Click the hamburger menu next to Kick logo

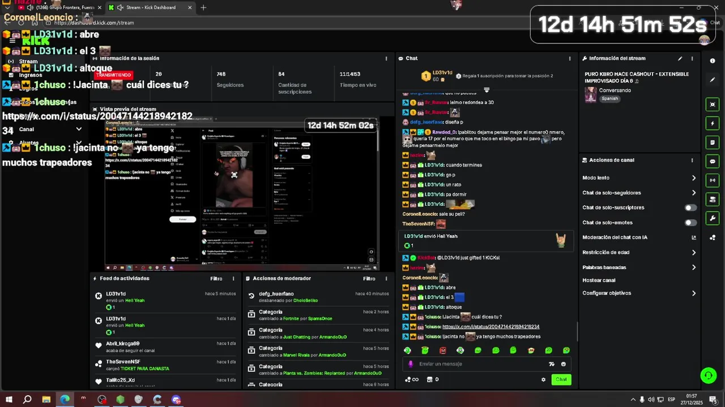[12, 41]
